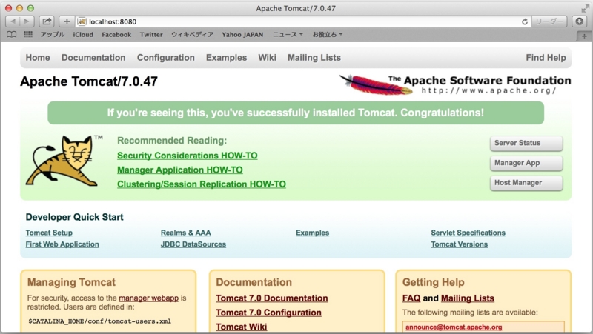Click the Host Manager button
593x334 pixels.
tap(526, 183)
